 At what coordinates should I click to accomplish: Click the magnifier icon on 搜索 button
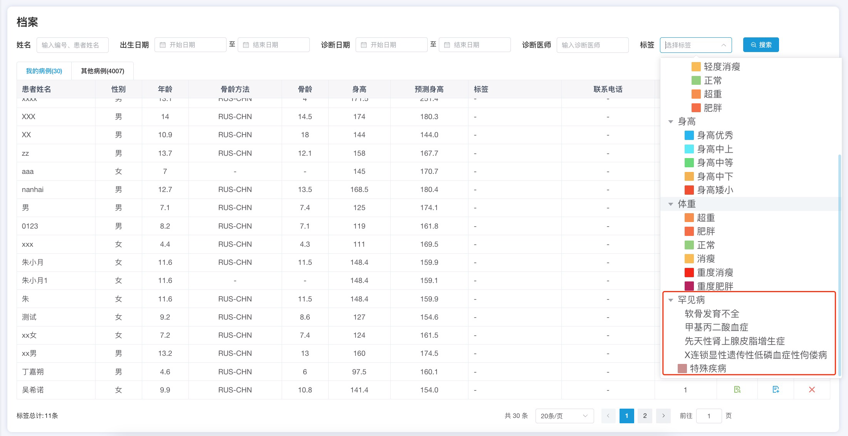[754, 45]
